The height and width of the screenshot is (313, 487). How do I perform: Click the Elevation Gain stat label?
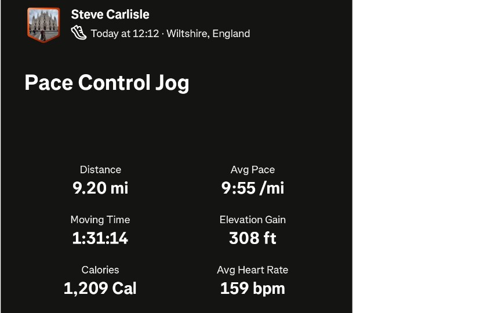point(253,220)
